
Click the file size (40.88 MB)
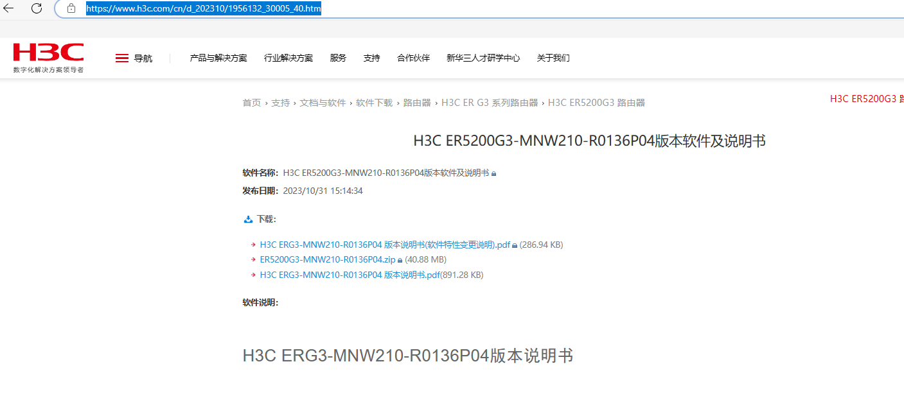point(425,260)
